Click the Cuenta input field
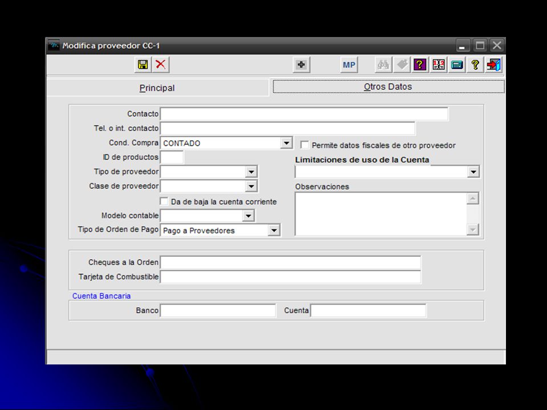The width and height of the screenshot is (547, 410). 369,311
